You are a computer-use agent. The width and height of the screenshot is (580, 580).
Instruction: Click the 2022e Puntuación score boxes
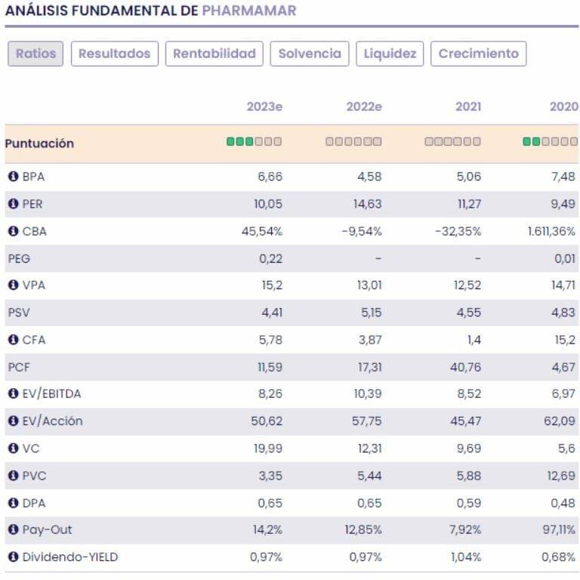[x=353, y=142]
